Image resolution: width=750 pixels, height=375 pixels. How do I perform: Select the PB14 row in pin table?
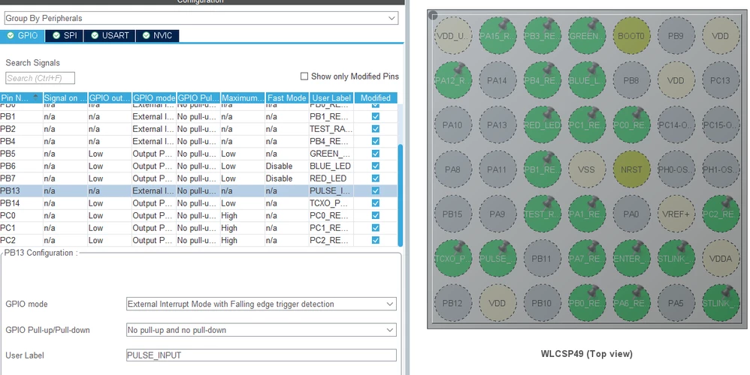click(x=198, y=203)
